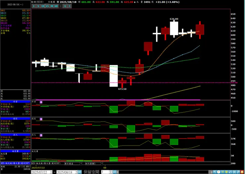This screenshot has width=245, height=174.
Task: Click GO button after 保留空間 spinner
Action: pos(115,172)
